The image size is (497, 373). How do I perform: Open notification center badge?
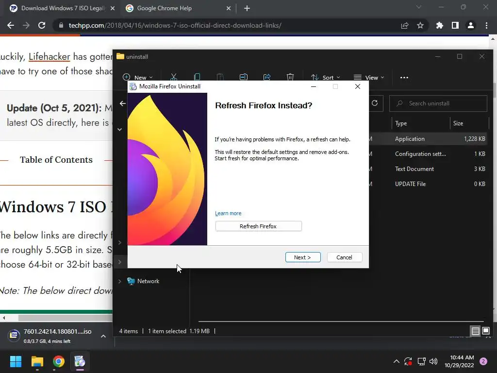click(483, 361)
